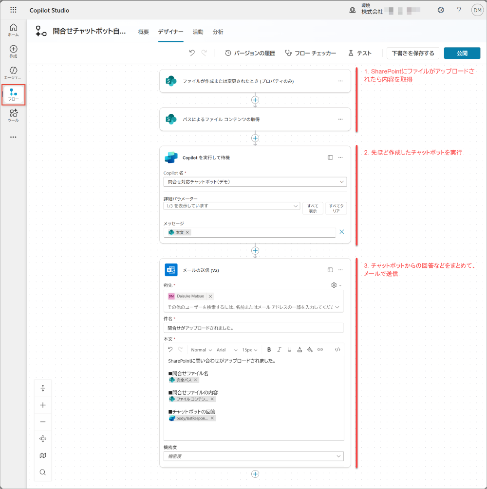This screenshot has width=487, height=489.
Task: Open the 機密度 dropdown
Action: [254, 456]
